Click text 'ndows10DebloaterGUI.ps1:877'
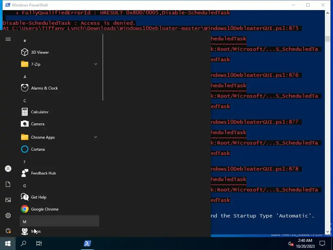 click(x=254, y=122)
